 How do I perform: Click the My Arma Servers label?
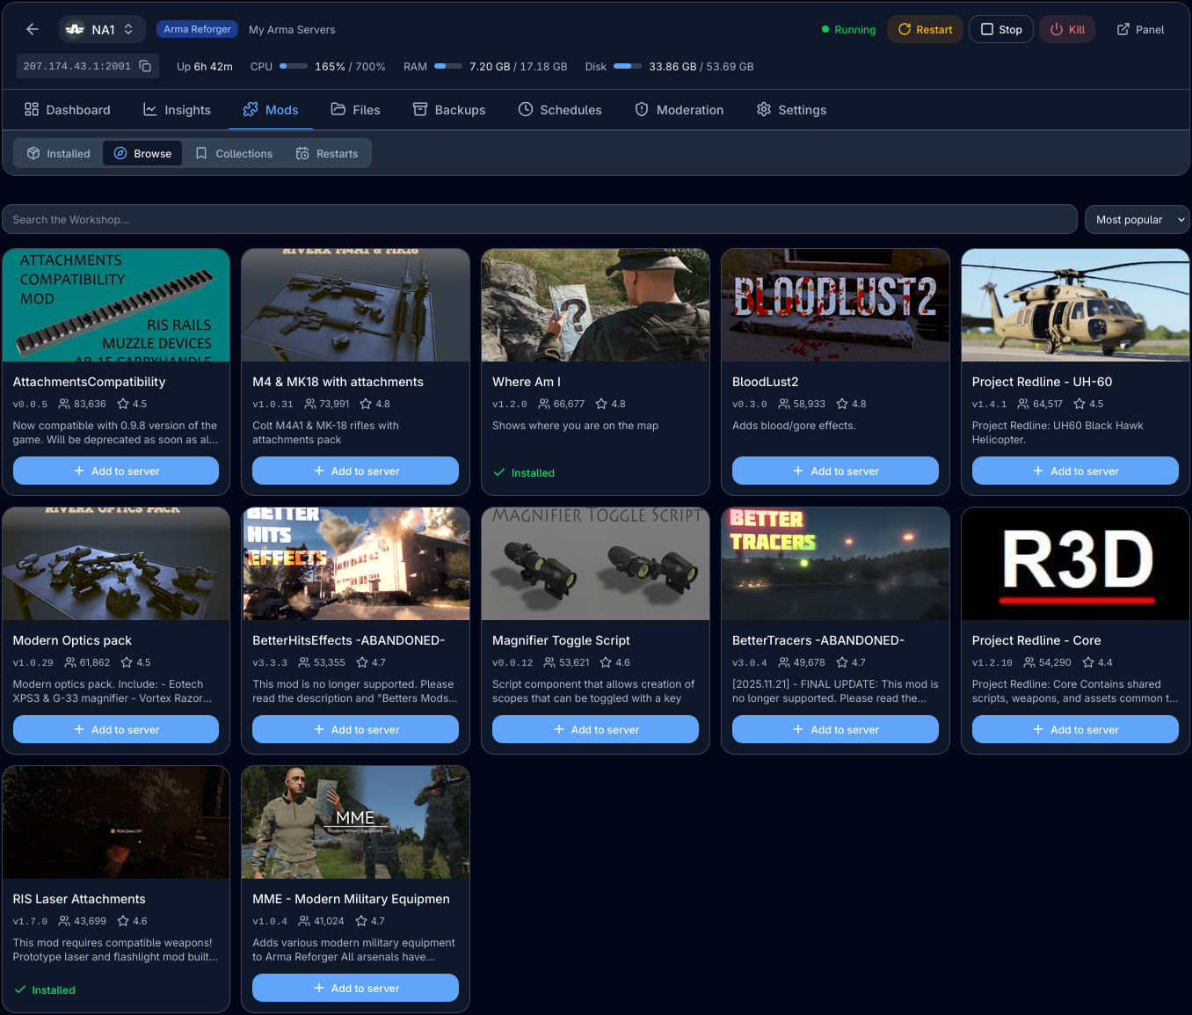[x=292, y=29]
